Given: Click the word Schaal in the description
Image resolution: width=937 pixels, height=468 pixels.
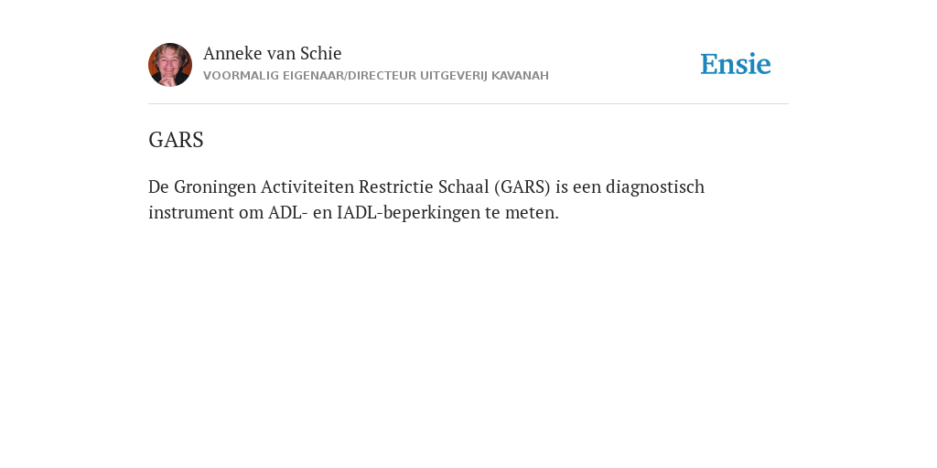Looking at the screenshot, I should [464, 186].
